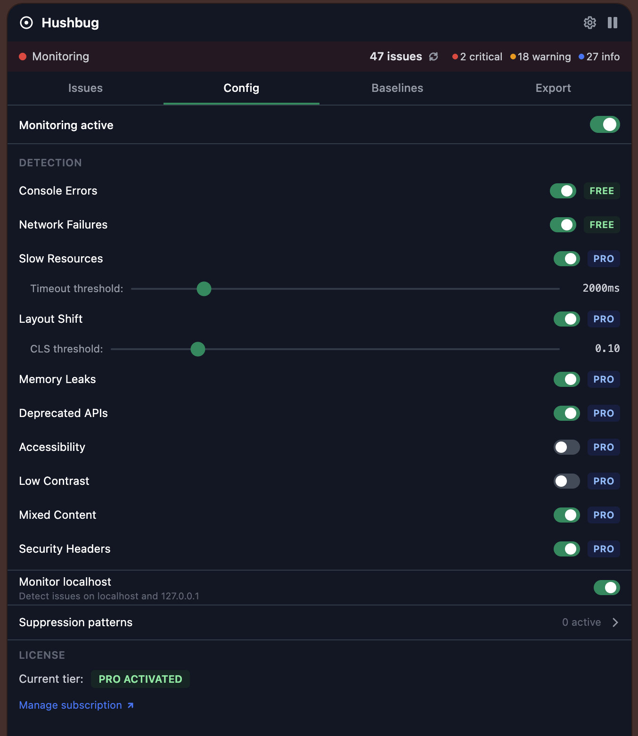638x736 pixels.
Task: Switch to the Export tab
Action: click(x=553, y=88)
